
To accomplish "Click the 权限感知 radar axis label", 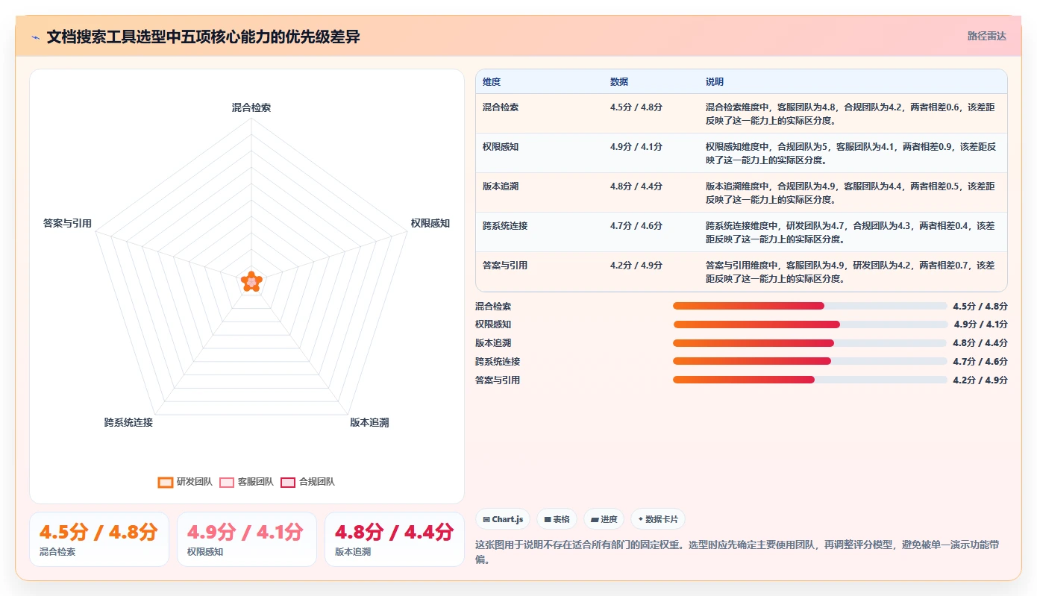I will point(430,223).
